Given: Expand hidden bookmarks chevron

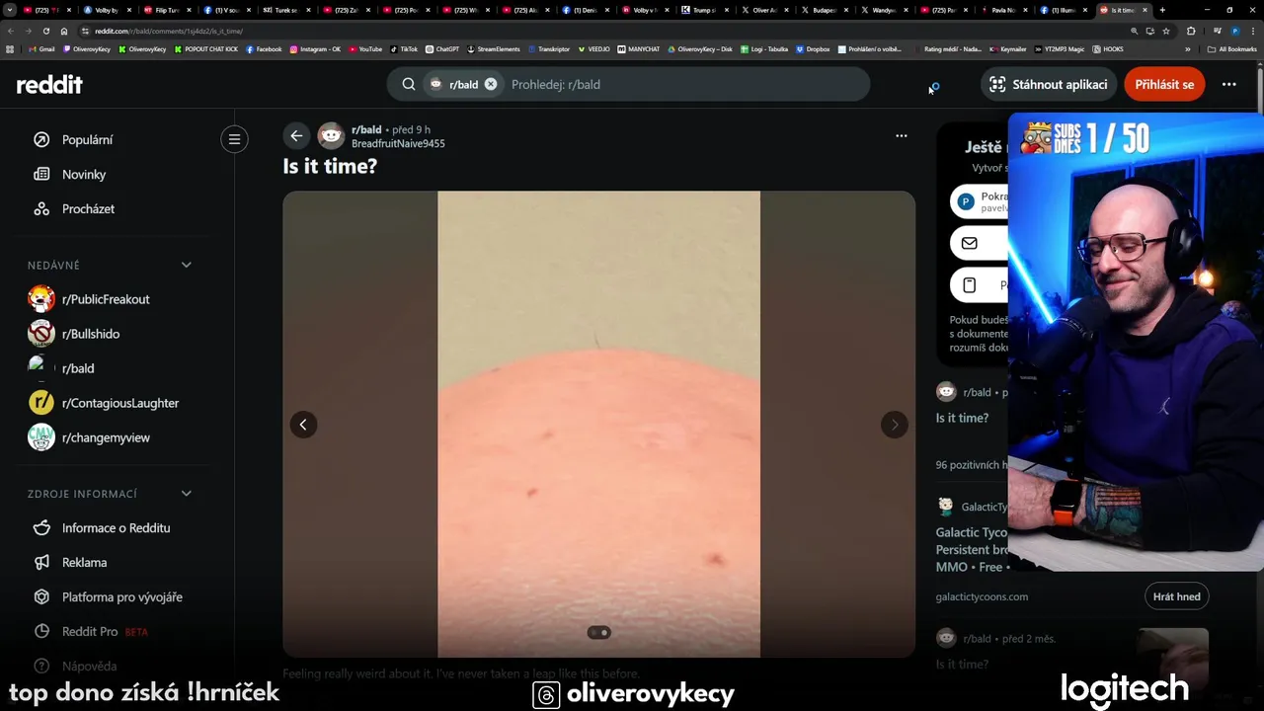Looking at the screenshot, I should [x=1188, y=48].
